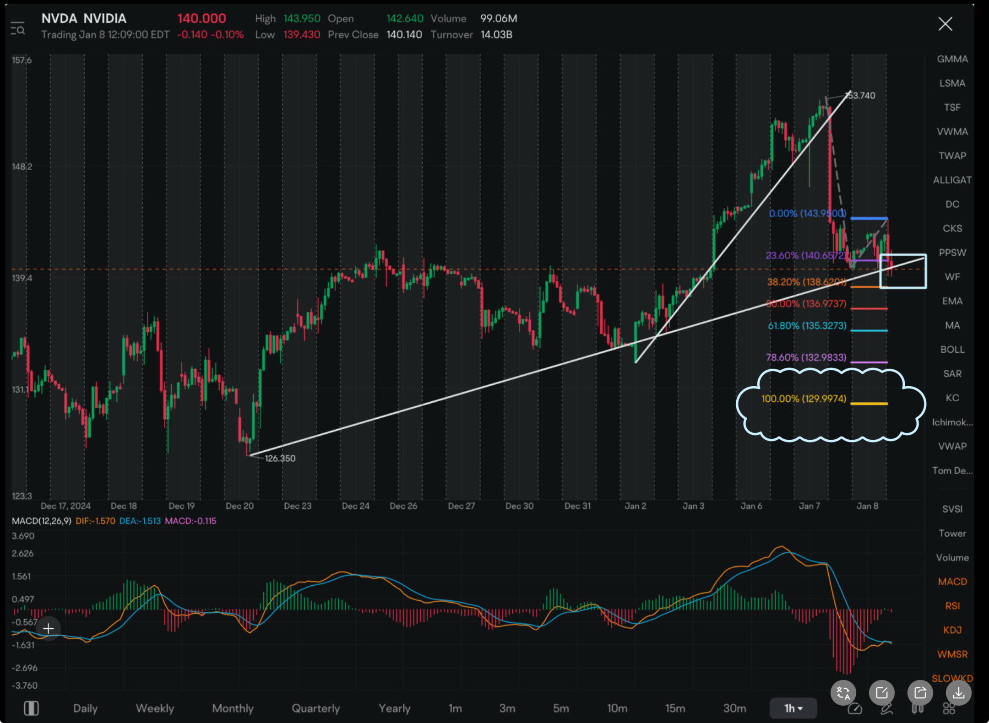989x723 pixels.
Task: Toggle the KDJ sub-indicator
Action: tap(952, 631)
